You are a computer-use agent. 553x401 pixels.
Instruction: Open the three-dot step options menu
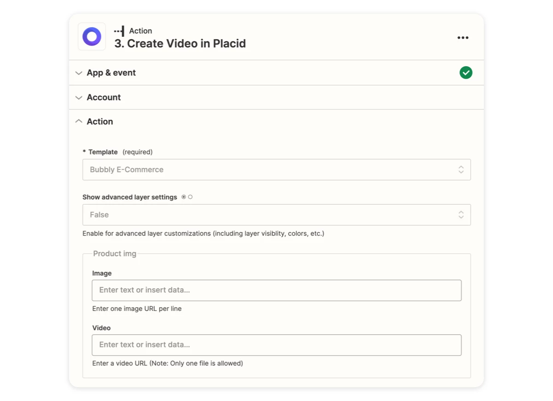[463, 38]
